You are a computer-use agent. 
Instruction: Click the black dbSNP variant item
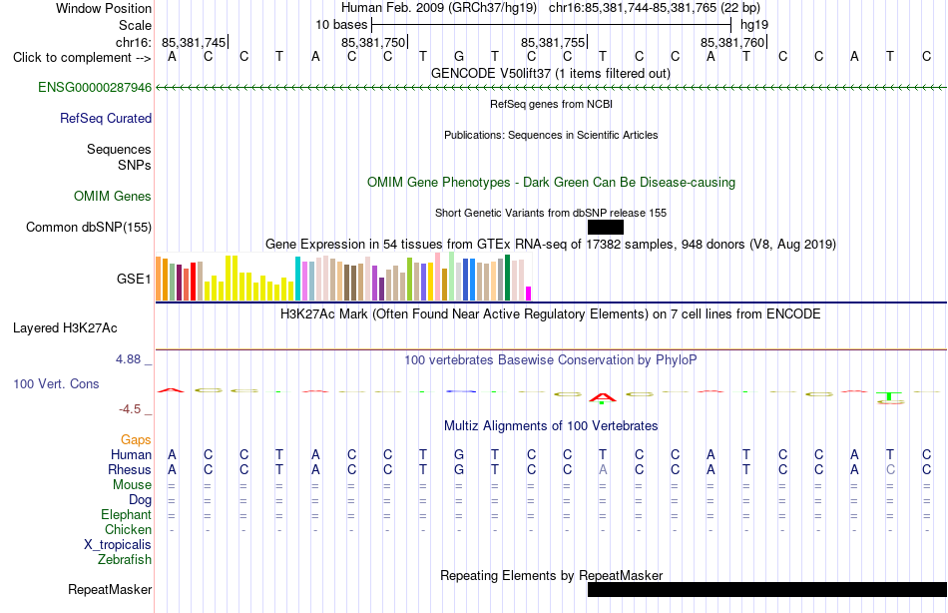[x=605, y=227]
